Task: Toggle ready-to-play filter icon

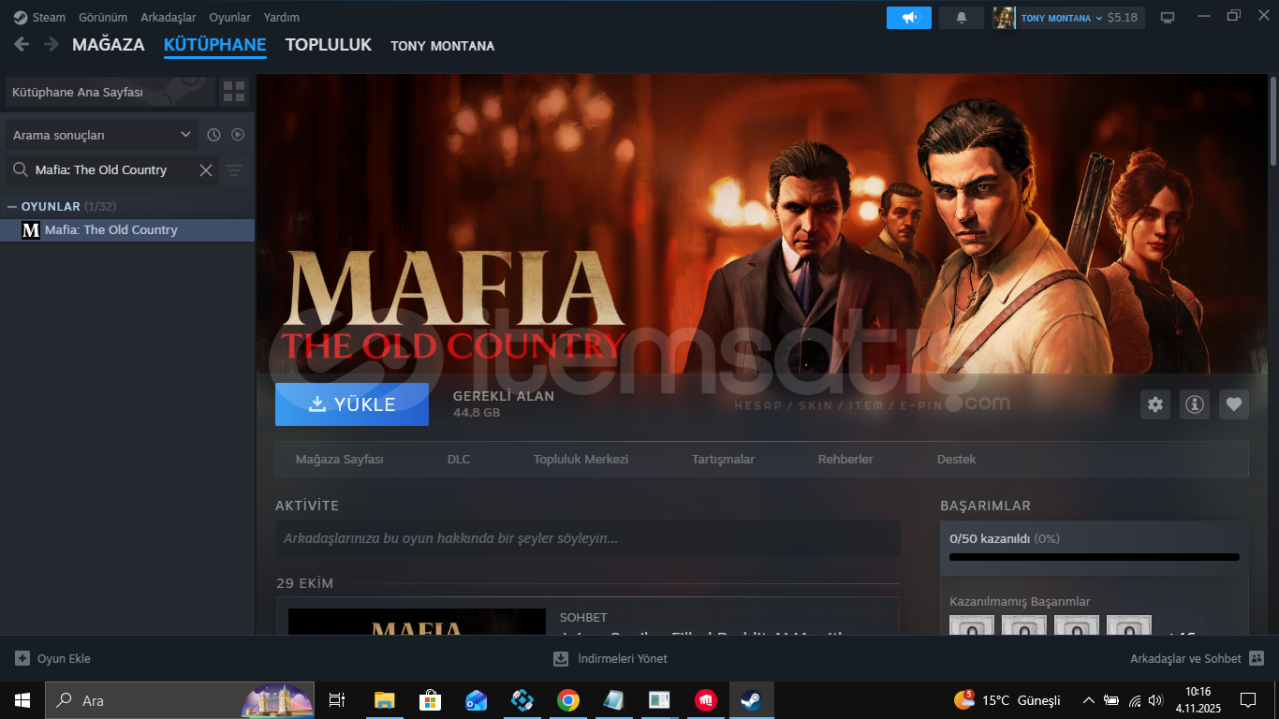Action: pyautogui.click(x=238, y=135)
